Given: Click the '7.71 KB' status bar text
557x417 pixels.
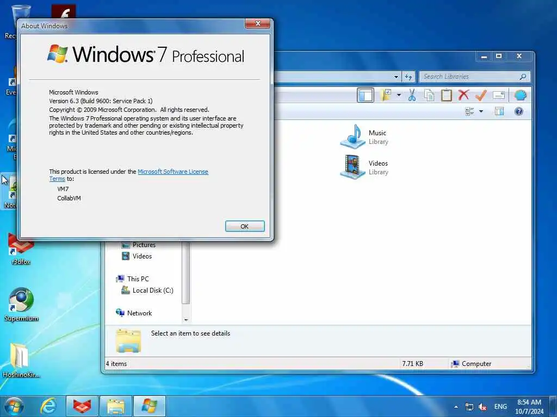Looking at the screenshot, I should click(x=413, y=364).
